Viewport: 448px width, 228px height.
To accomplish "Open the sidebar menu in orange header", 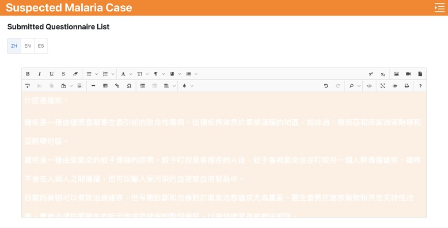I will coord(439,7).
